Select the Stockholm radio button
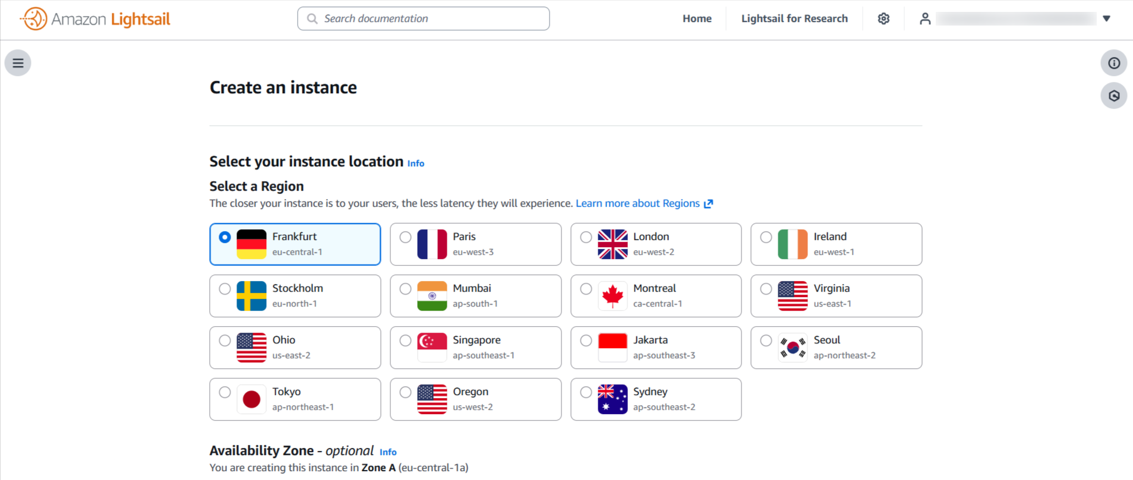This screenshot has width=1133, height=480. [x=225, y=289]
